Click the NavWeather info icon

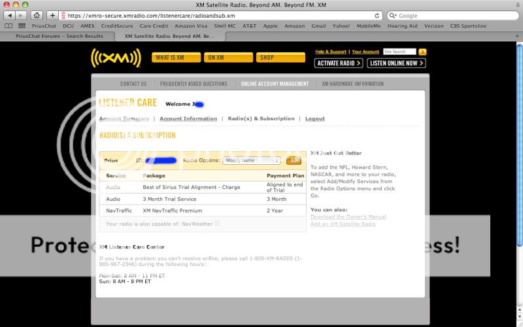point(217,223)
